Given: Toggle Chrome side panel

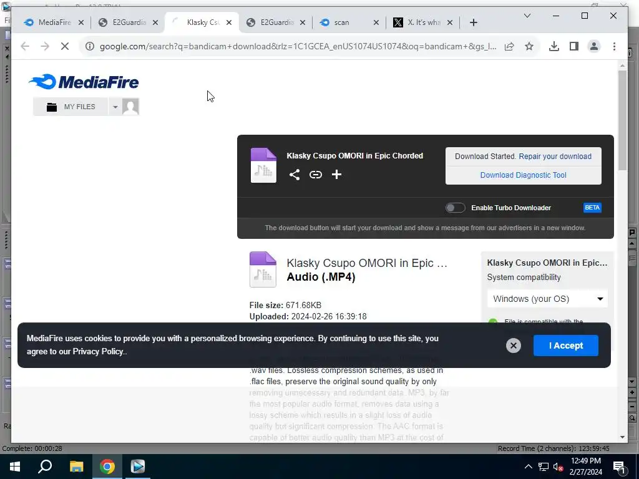Looking at the screenshot, I should (574, 46).
